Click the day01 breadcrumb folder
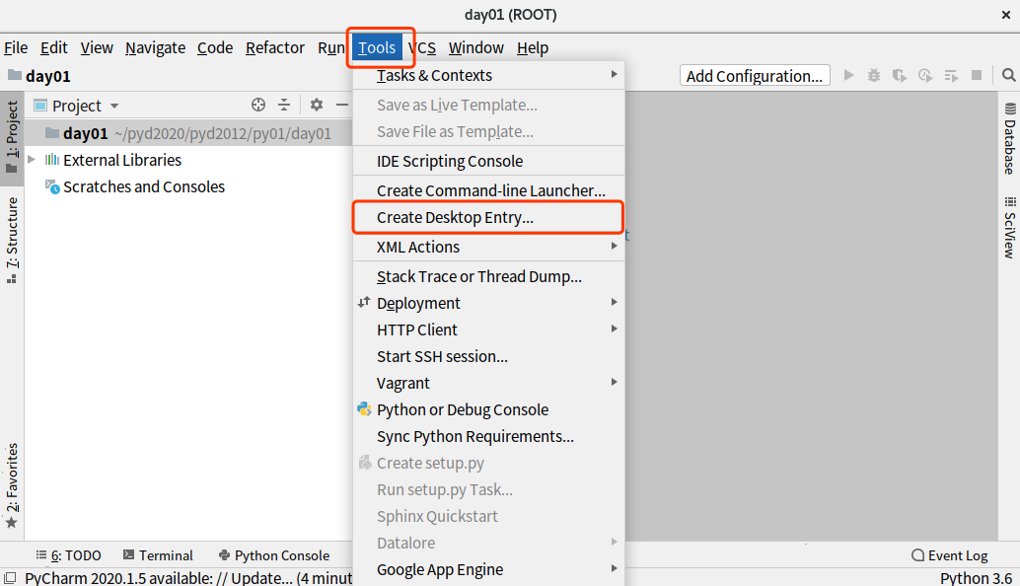This screenshot has width=1020, height=586. coord(39,76)
